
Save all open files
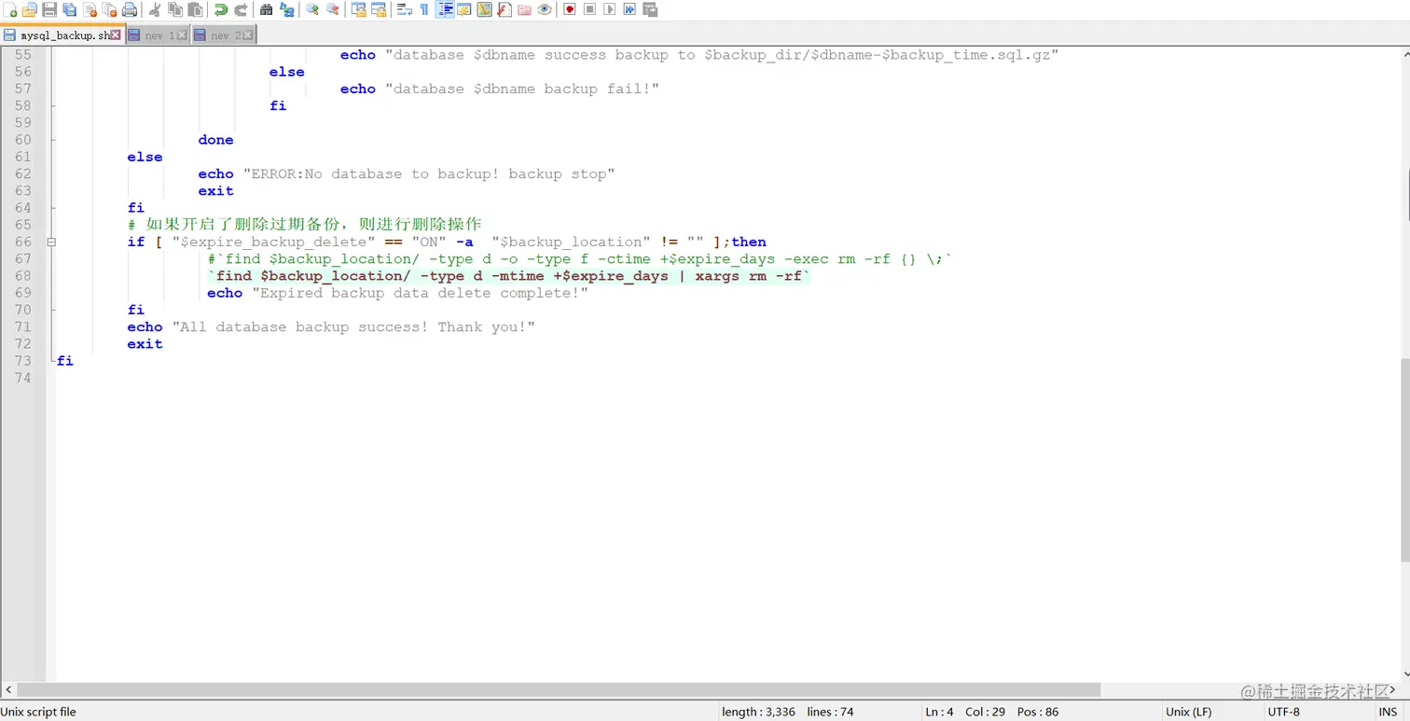69,9
